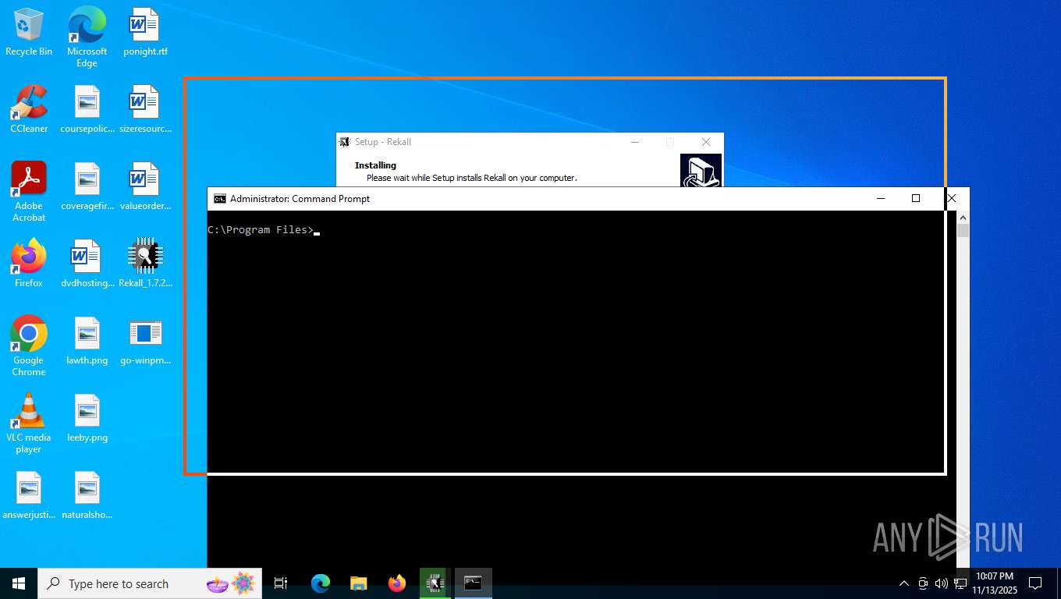Open VLC media player shortcut
Screen dimensions: 1061x599
[29, 424]
